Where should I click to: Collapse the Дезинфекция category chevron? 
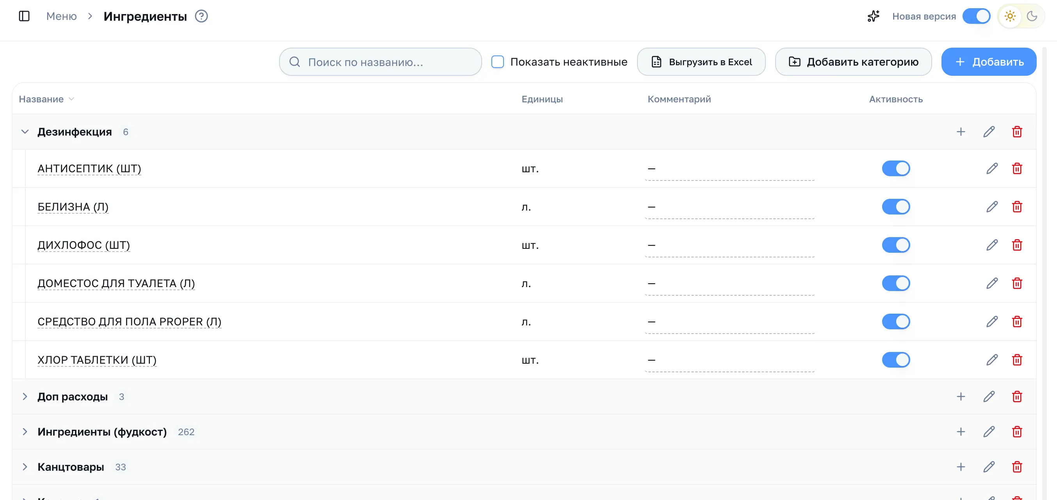25,132
